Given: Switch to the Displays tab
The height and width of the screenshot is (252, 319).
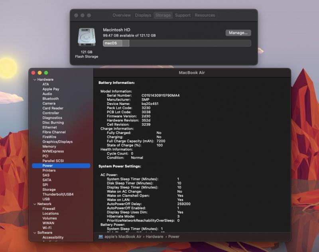Looking at the screenshot, I should (x=143, y=15).
